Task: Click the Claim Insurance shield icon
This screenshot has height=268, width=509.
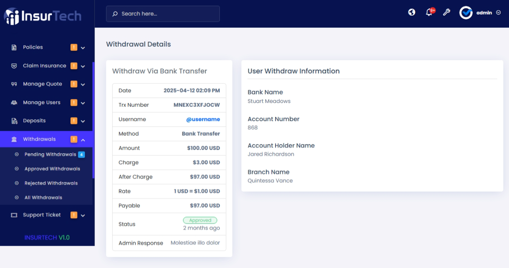Action: (x=14, y=66)
